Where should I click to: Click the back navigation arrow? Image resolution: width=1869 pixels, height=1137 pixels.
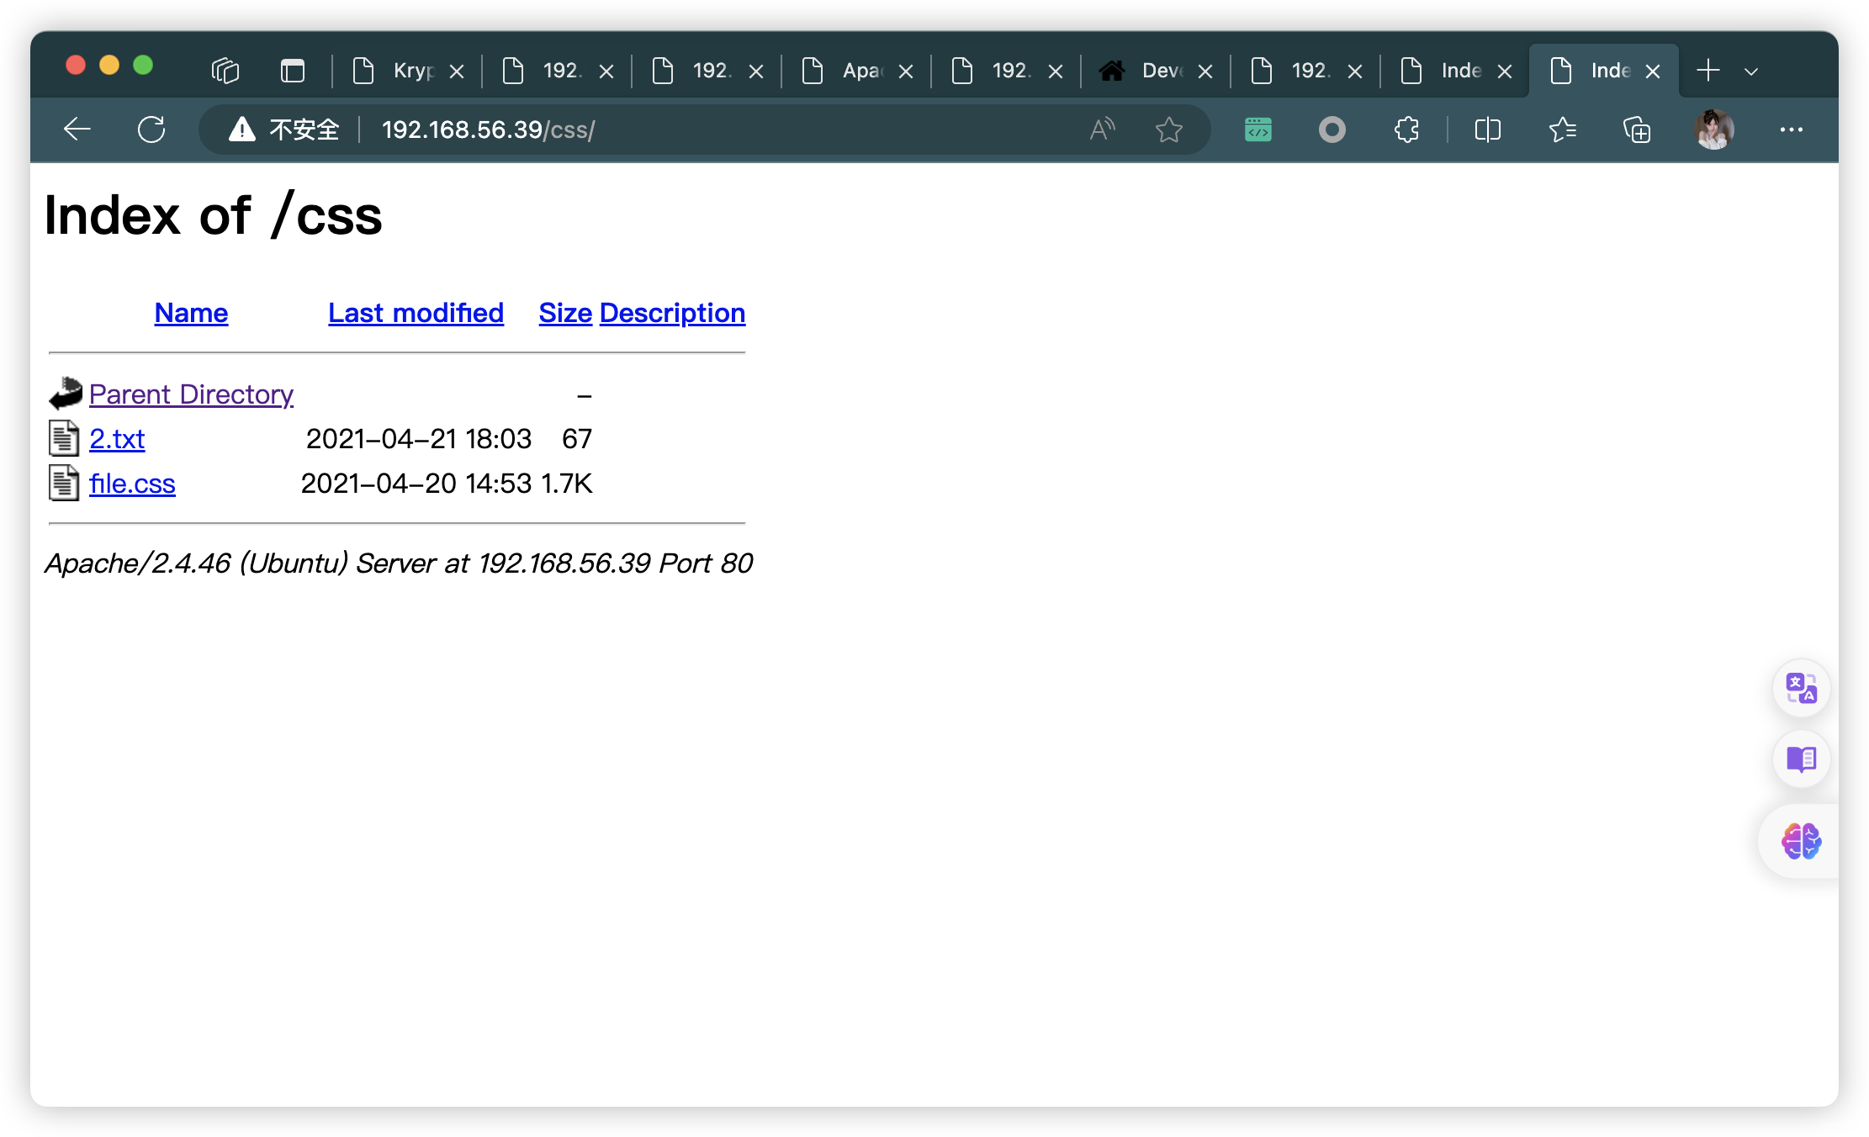click(x=77, y=130)
